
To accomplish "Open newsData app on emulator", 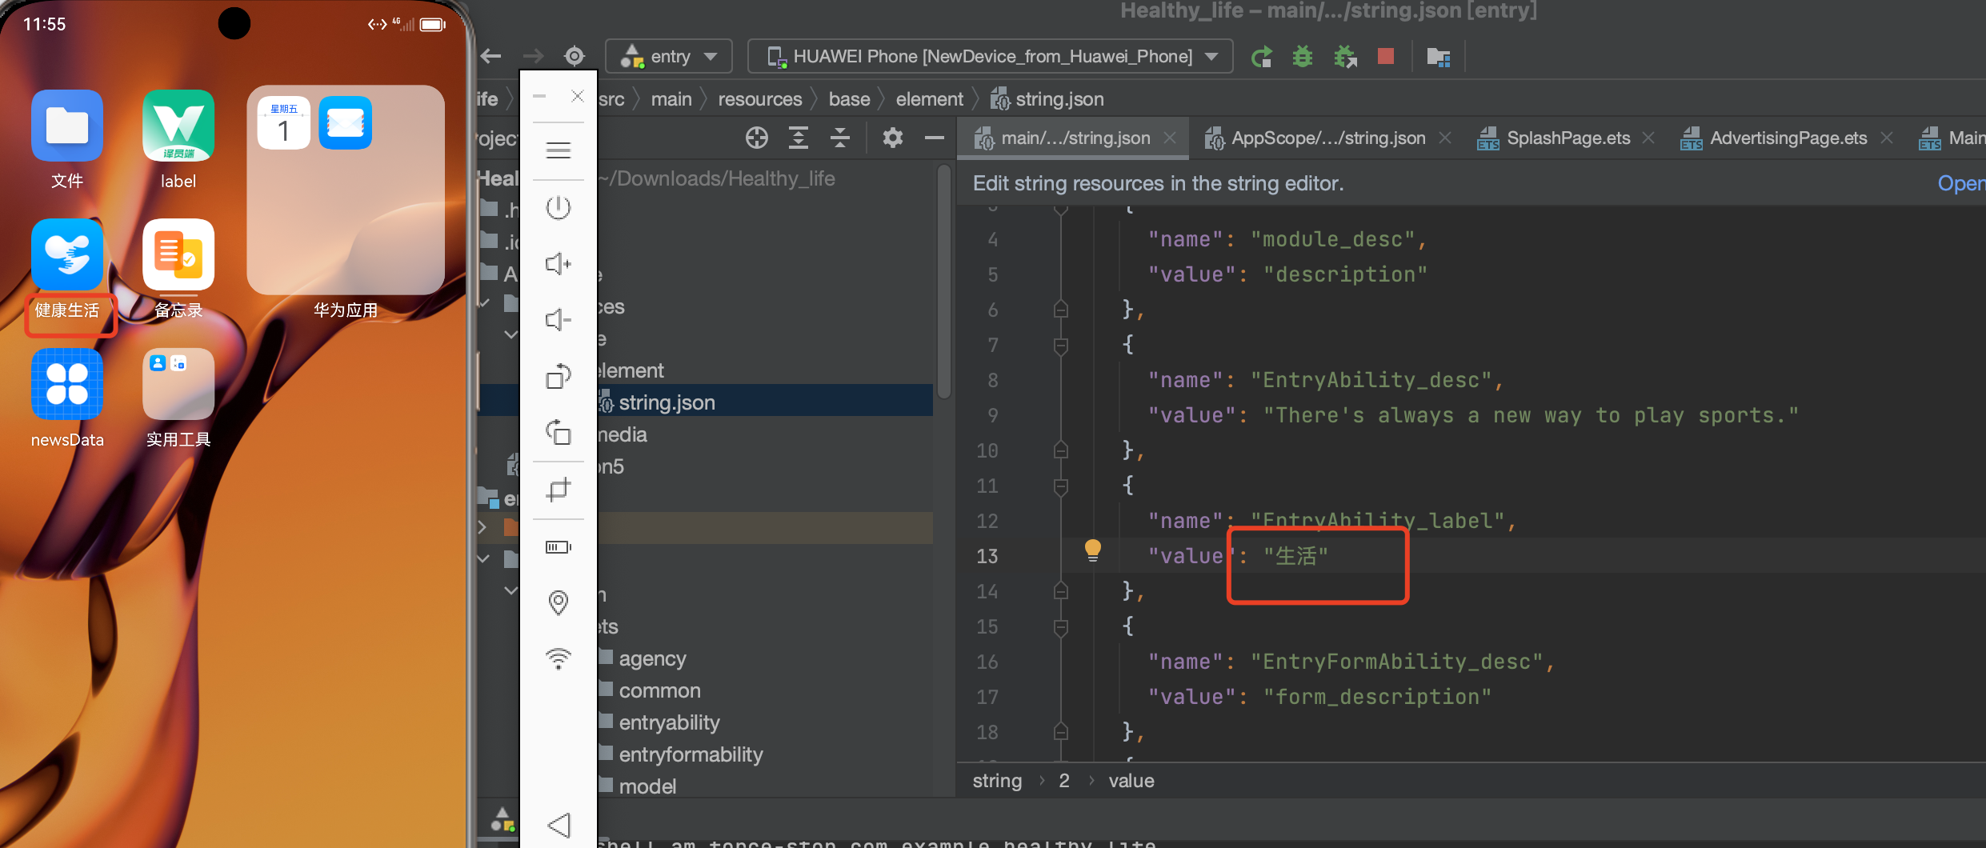I will pos(67,384).
